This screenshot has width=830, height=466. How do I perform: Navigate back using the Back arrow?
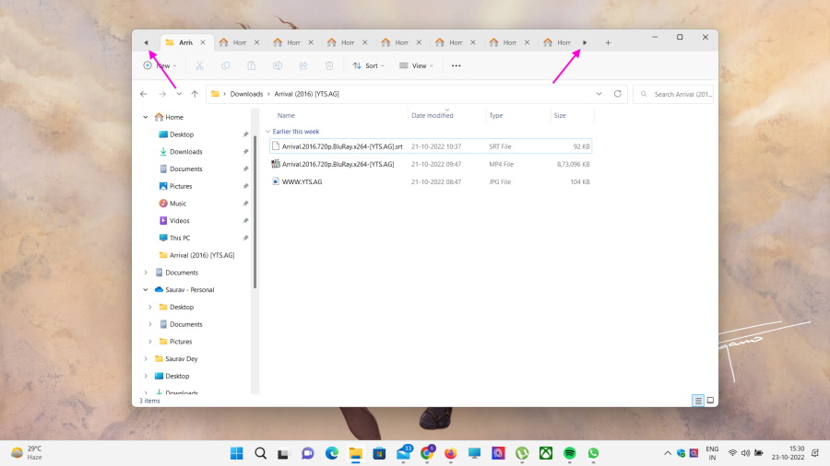tap(144, 94)
